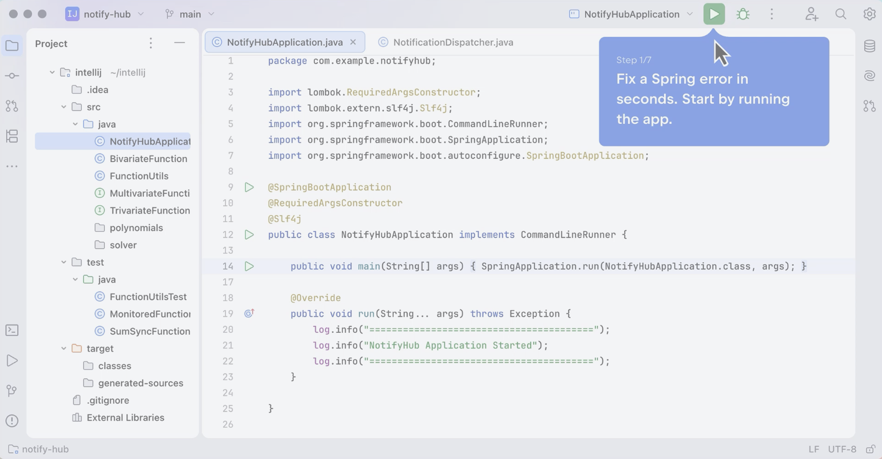Open the Commit tool window
The width and height of the screenshot is (882, 459).
12,76
